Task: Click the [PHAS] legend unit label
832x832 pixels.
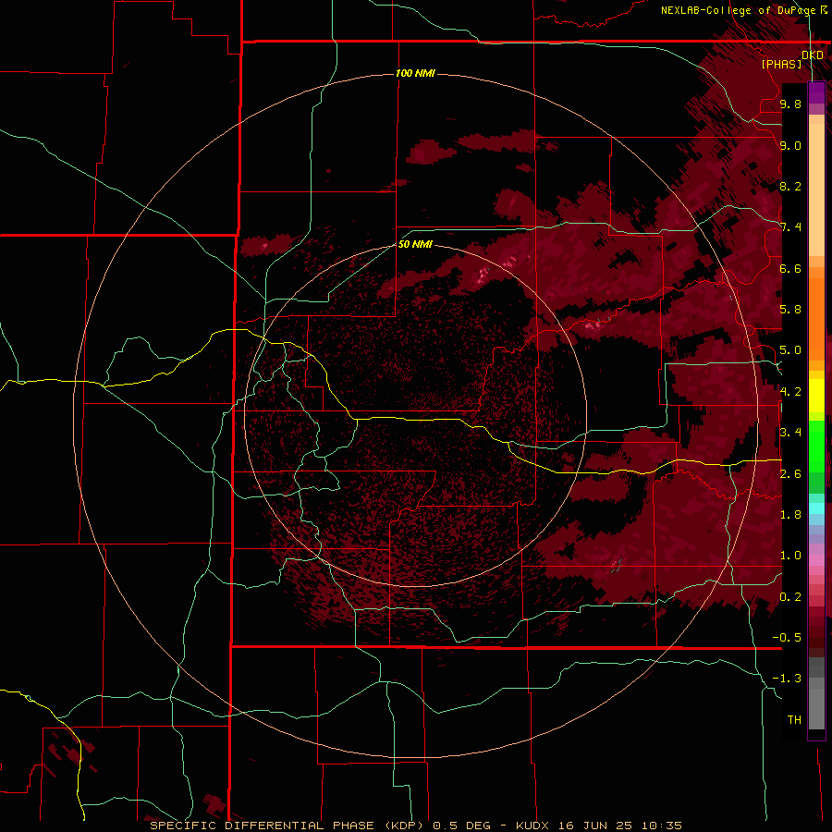Action: [781, 64]
